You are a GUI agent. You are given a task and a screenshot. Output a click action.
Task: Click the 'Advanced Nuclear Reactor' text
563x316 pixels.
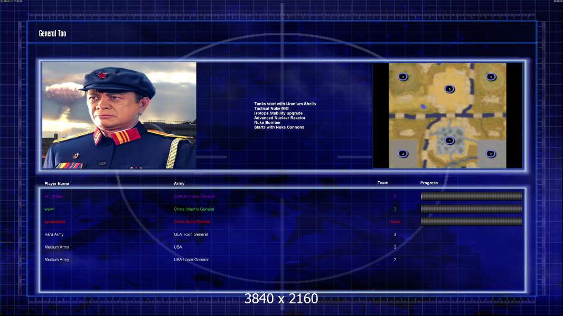coord(280,118)
